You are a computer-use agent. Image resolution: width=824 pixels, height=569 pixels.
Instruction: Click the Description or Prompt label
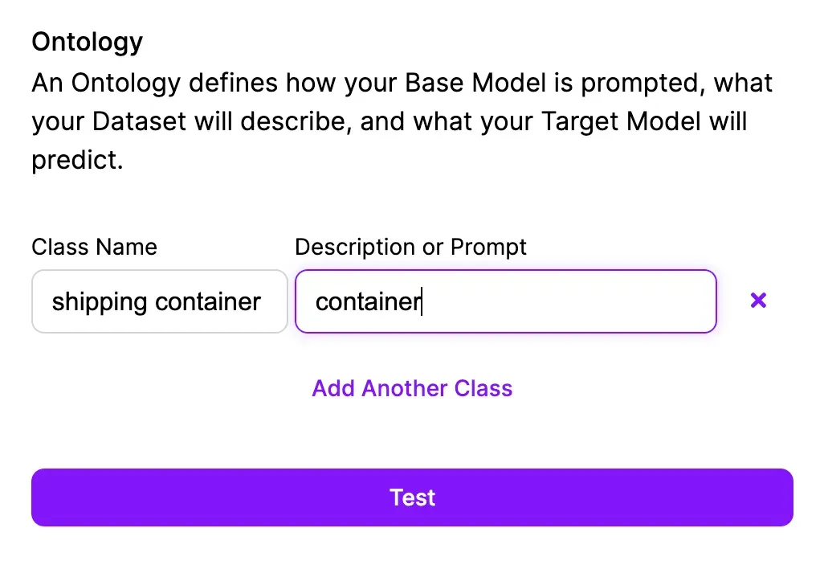tap(410, 247)
